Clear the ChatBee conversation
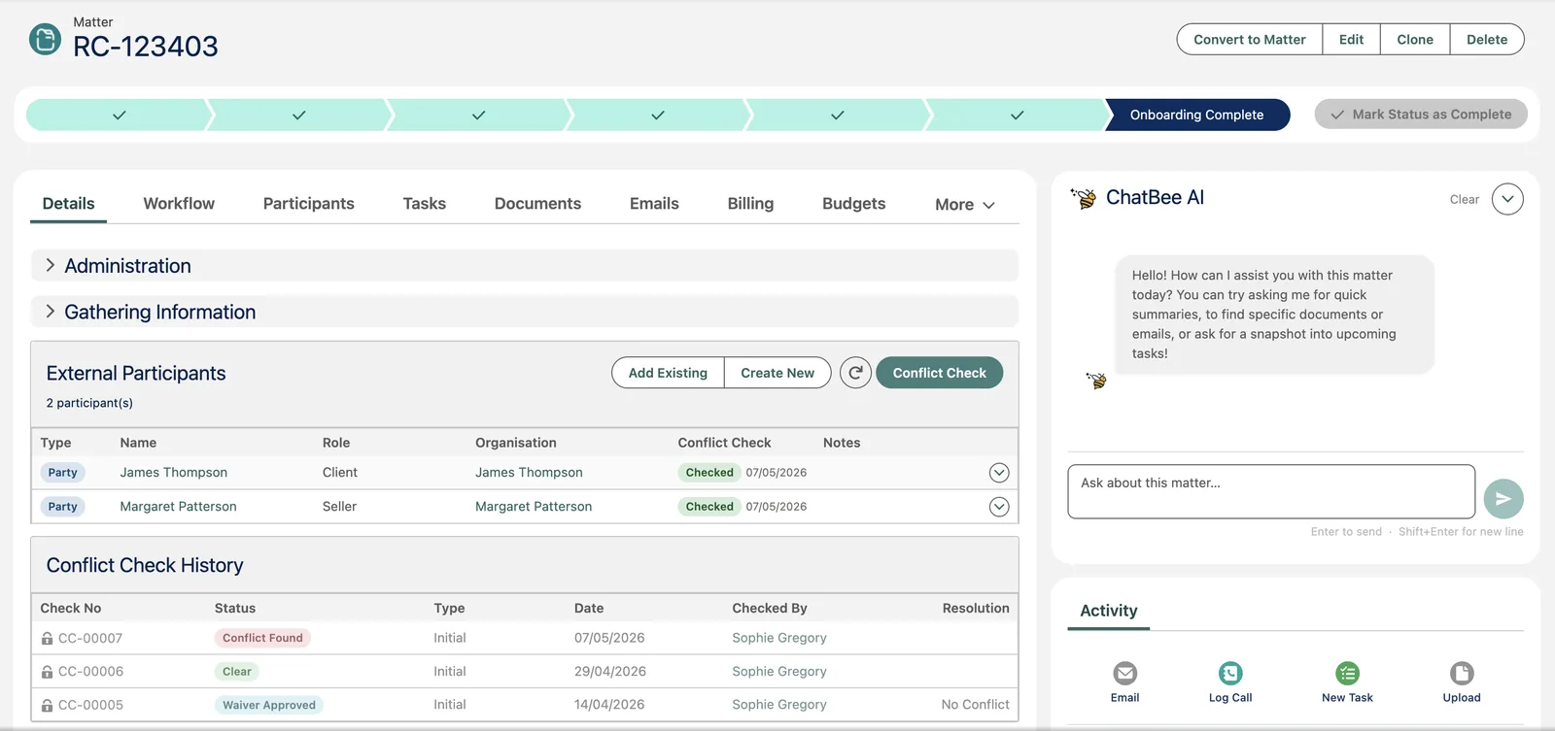Screen dimensions: 1555x731 click(1464, 200)
